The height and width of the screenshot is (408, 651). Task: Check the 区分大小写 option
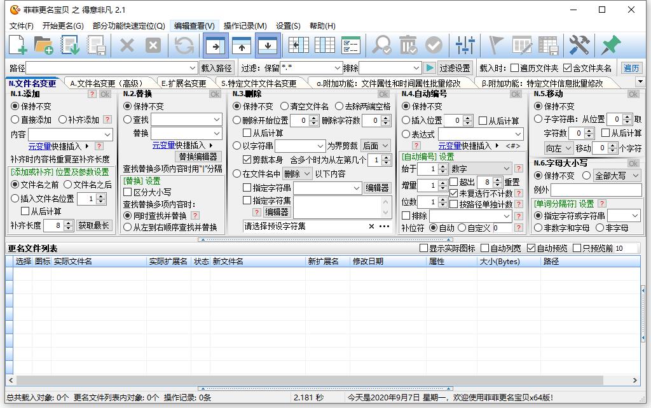pyautogui.click(x=127, y=192)
